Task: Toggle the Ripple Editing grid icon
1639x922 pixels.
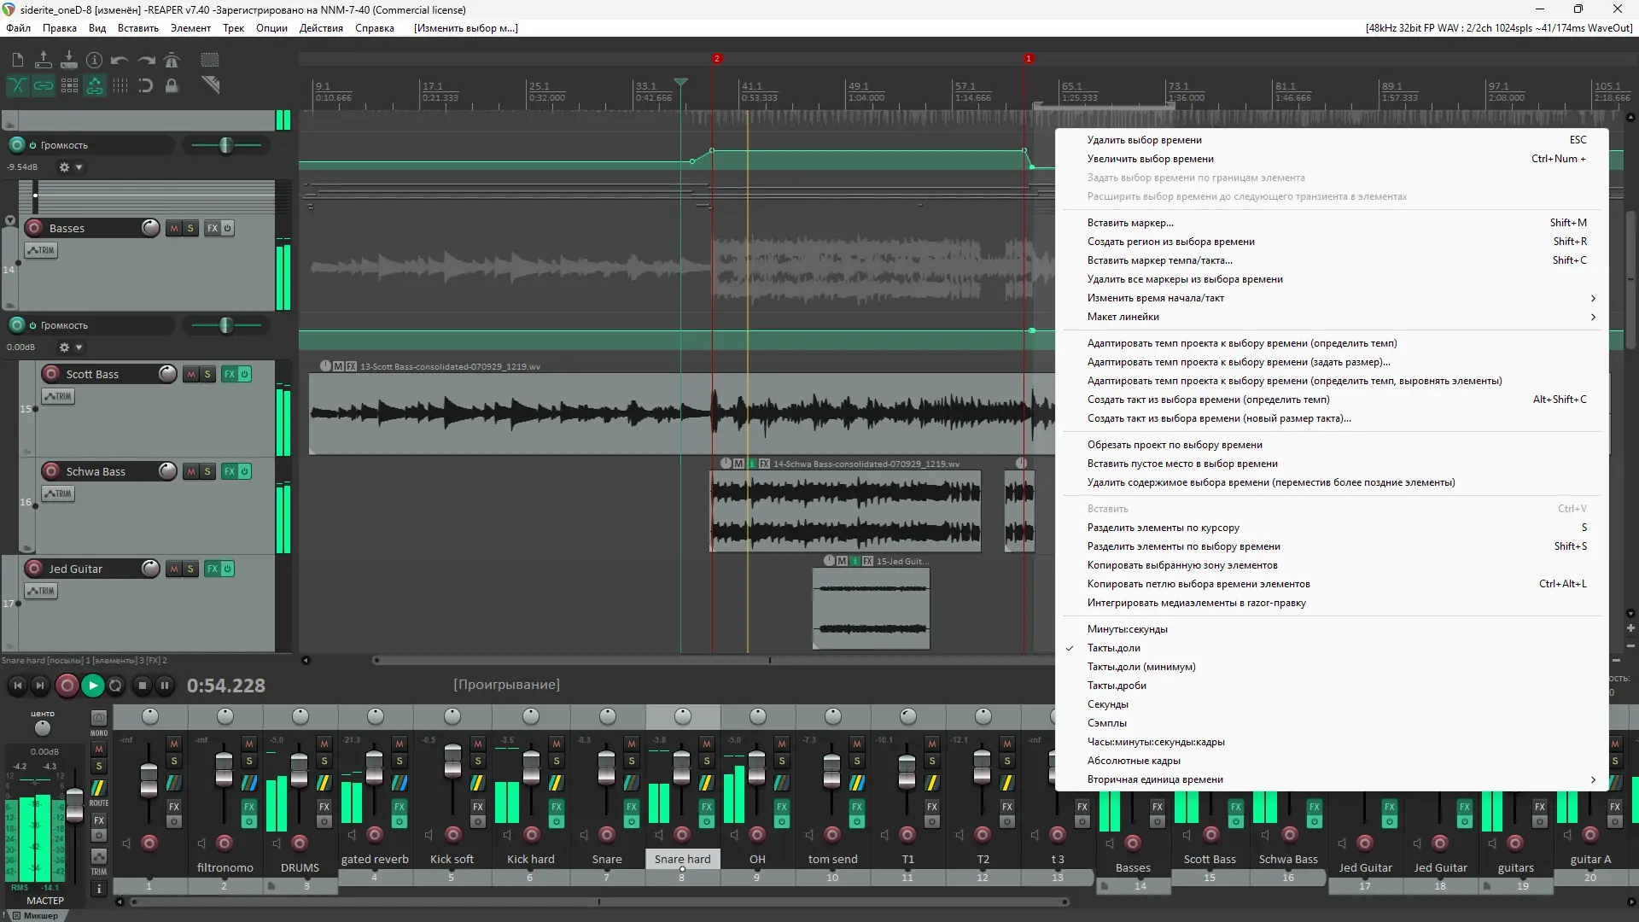Action: tap(69, 85)
